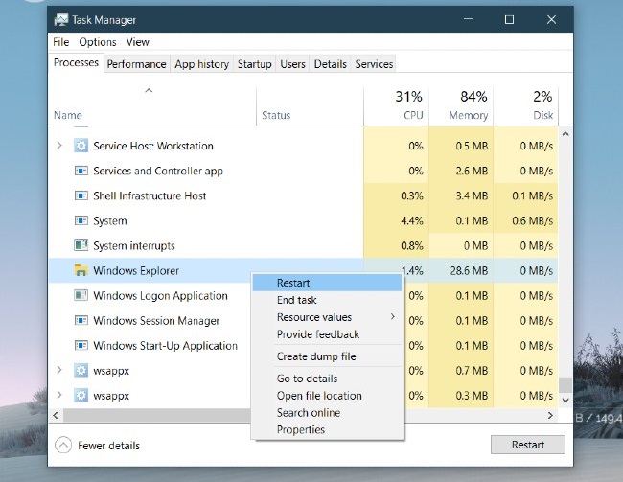623x482 pixels.
Task: Click the Windows Explorer folder icon
Action: [x=81, y=270]
